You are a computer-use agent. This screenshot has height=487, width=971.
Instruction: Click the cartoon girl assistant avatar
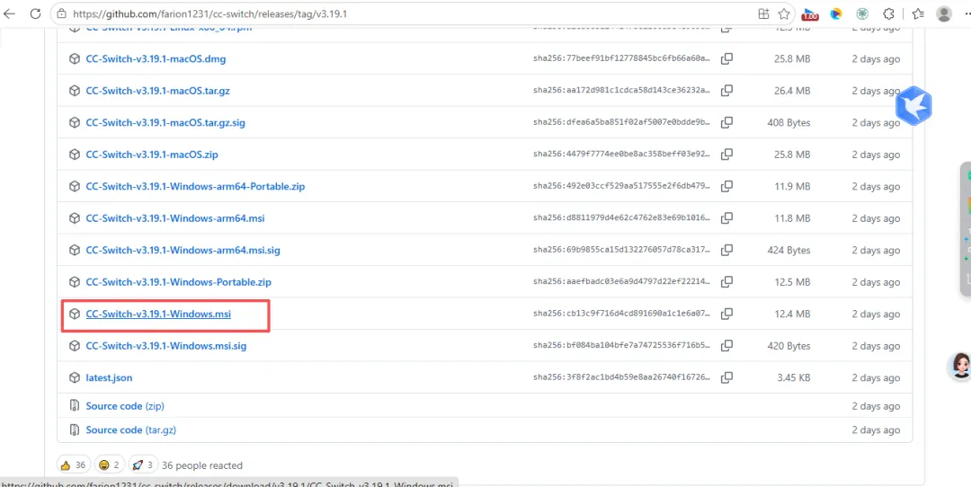[x=960, y=366]
